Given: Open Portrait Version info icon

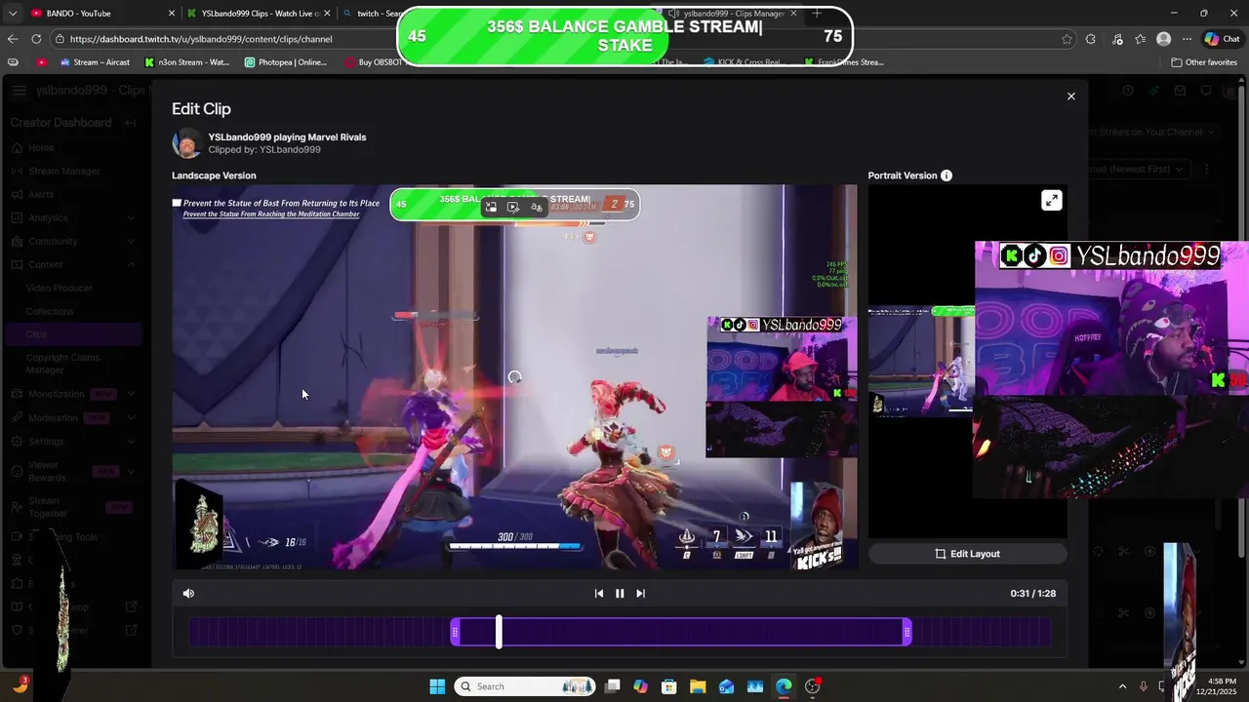Looking at the screenshot, I should [946, 175].
